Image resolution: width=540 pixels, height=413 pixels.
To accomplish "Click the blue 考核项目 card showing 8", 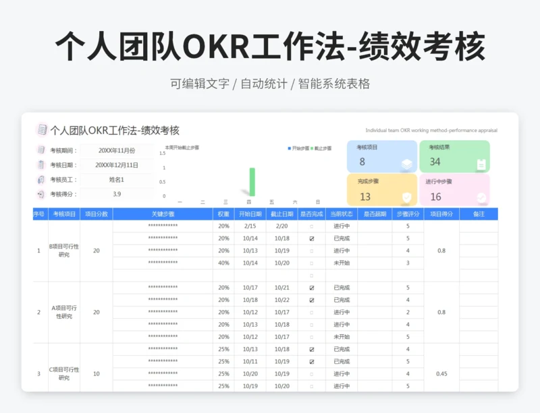I will coord(382,156).
